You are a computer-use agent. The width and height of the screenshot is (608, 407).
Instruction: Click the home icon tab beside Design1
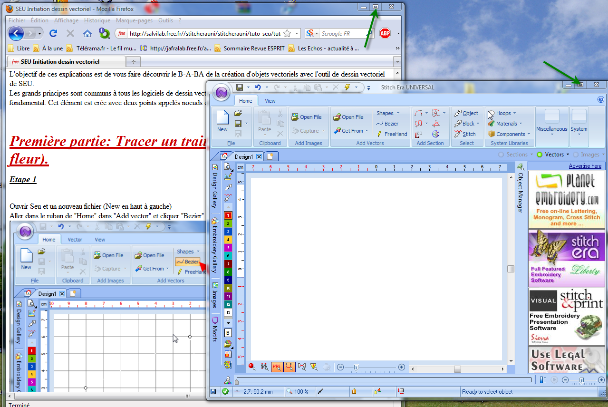click(224, 156)
